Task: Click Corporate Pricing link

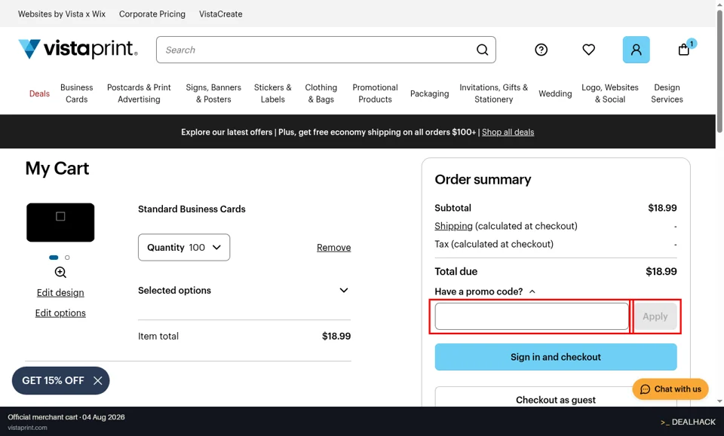Action: tap(152, 14)
